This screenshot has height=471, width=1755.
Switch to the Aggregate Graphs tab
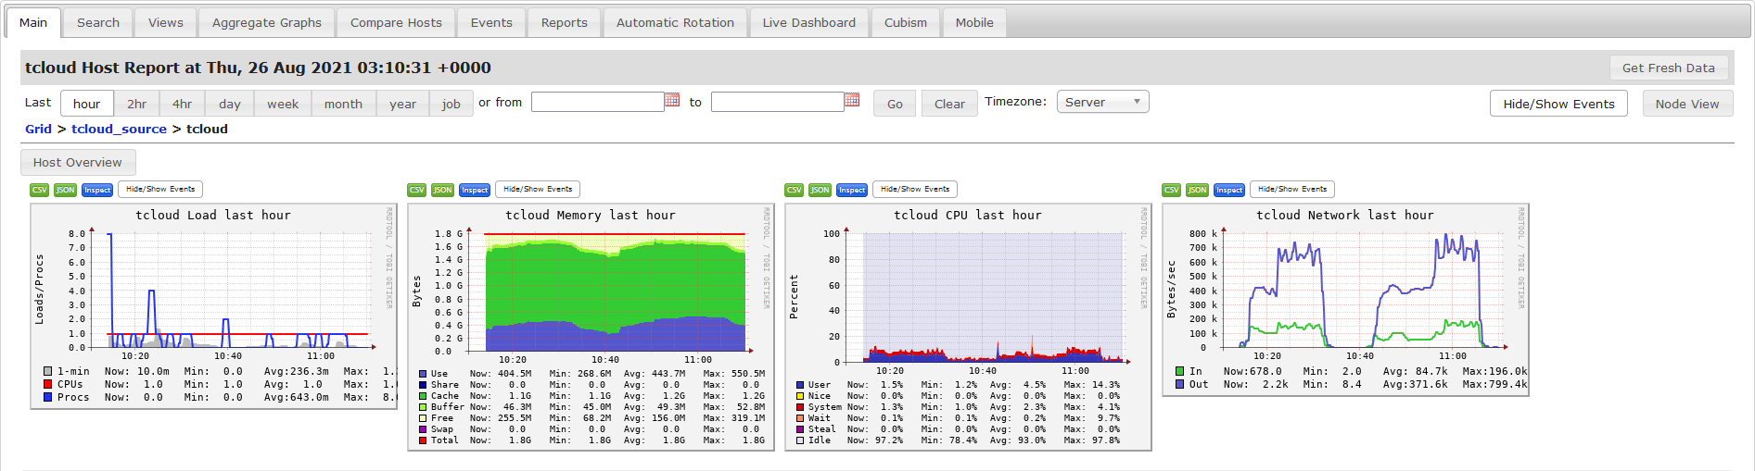pyautogui.click(x=267, y=22)
